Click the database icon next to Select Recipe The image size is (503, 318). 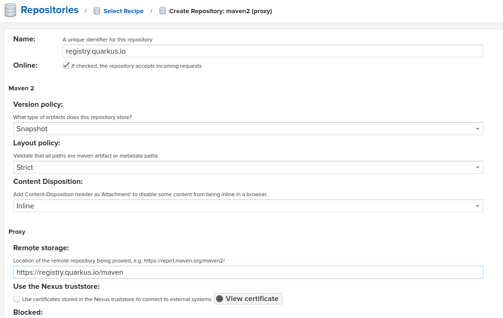(97, 10)
